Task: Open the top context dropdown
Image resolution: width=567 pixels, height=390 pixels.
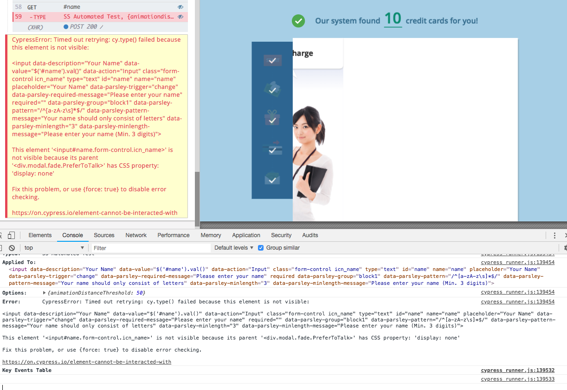Action: tap(54, 248)
